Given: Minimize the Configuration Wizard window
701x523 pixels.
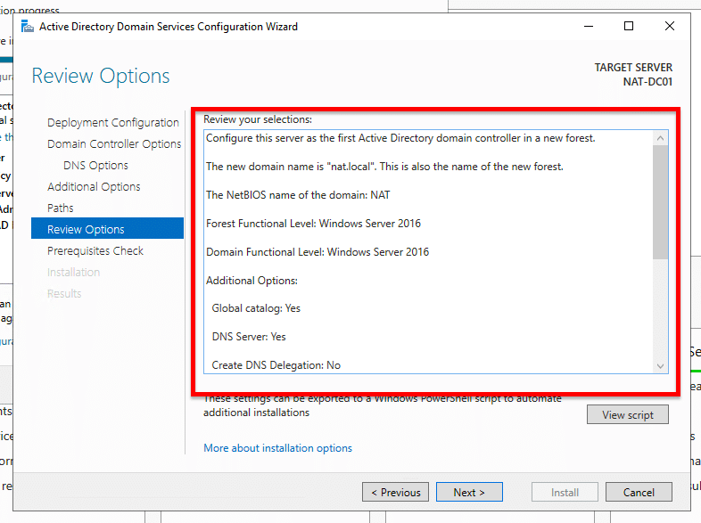Looking at the screenshot, I should click(x=589, y=27).
